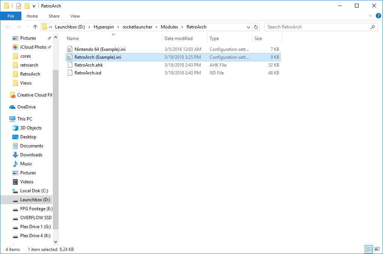Click Properties quick access toolbar icon
Viewport: 383px width, 254px height.
[19, 6]
